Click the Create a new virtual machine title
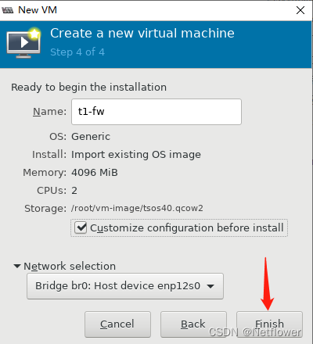The image size is (313, 344). (142, 33)
